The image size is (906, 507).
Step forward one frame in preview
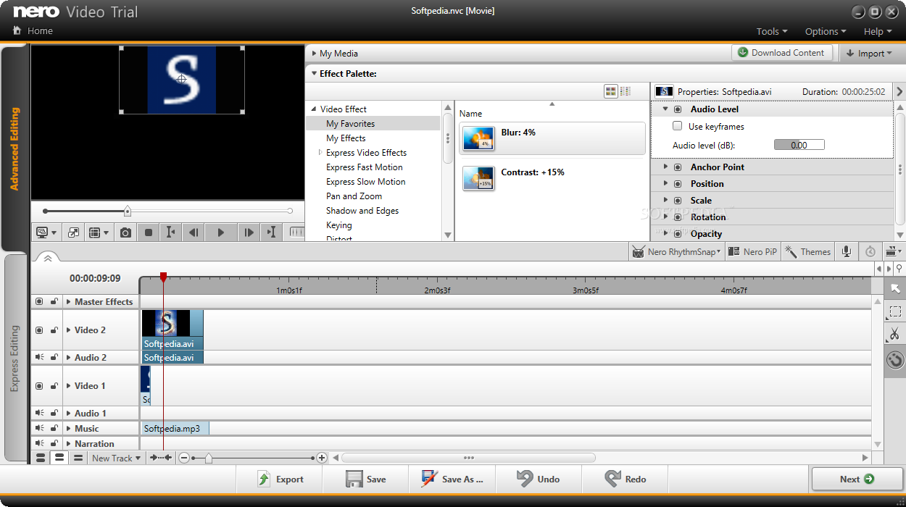coord(249,232)
